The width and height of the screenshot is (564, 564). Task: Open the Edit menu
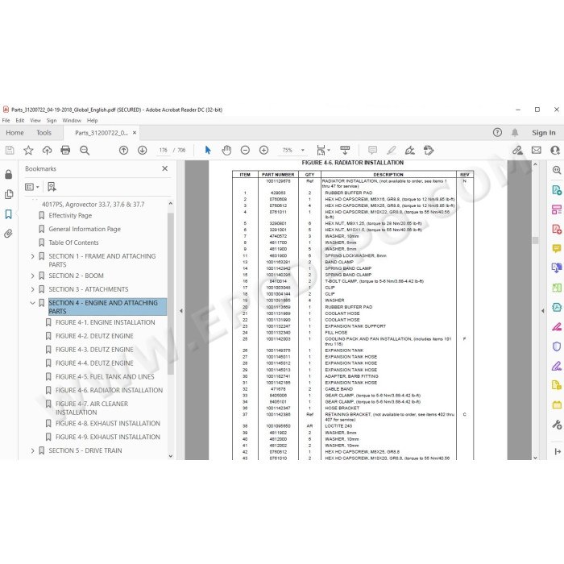click(20, 121)
